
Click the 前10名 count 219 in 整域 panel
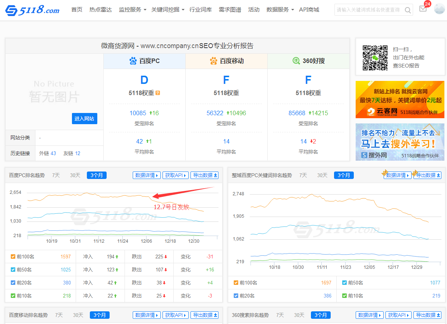[436, 296]
